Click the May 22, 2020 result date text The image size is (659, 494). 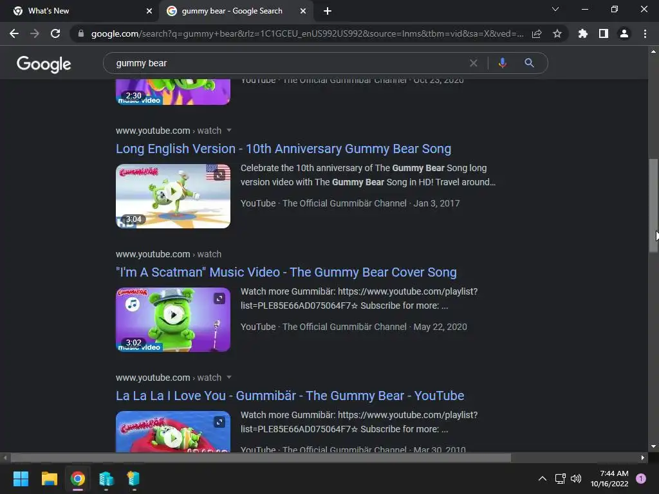(x=440, y=327)
